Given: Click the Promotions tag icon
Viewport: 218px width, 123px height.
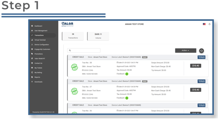Looking at the screenshot, I should pos(32,54).
